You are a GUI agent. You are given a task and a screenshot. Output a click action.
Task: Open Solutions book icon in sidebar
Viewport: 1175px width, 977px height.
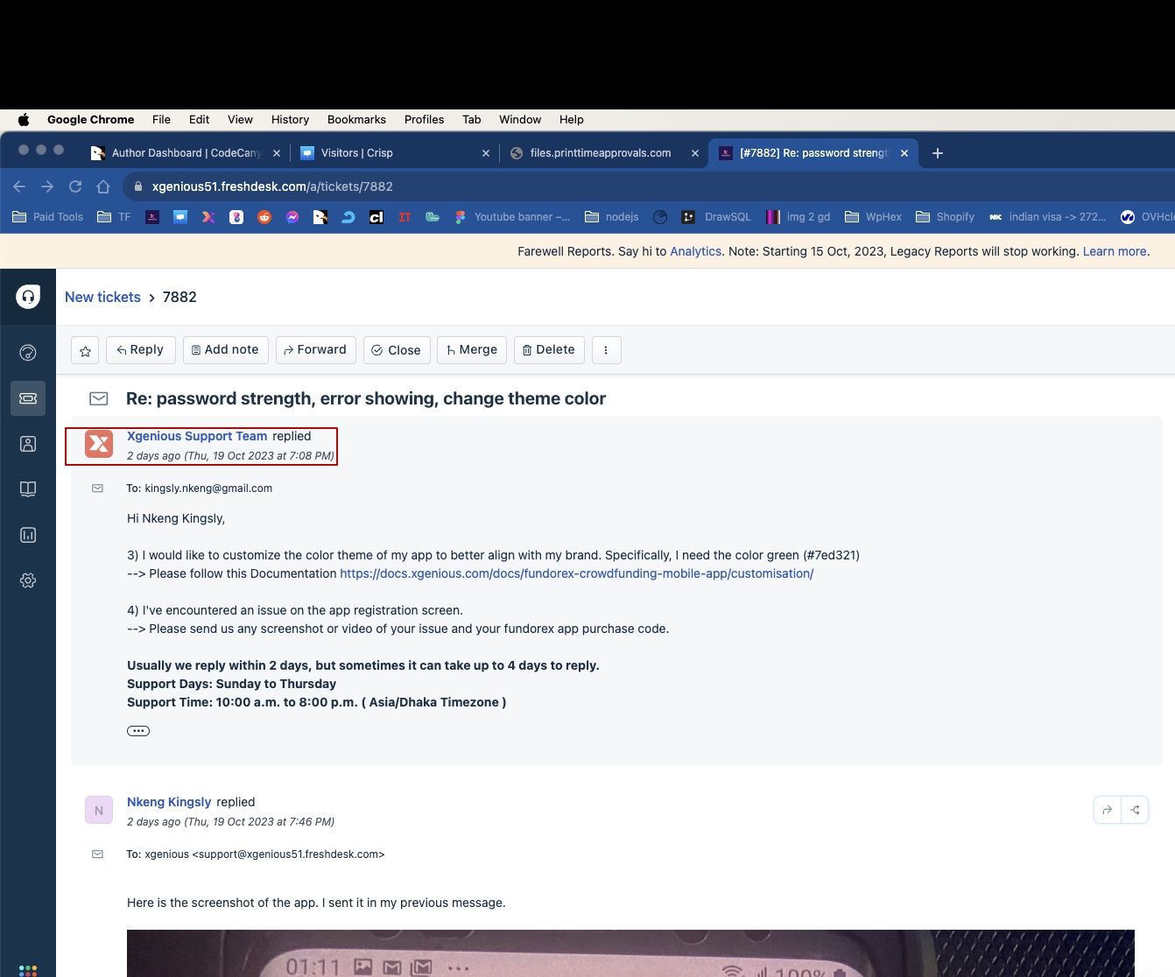point(28,489)
